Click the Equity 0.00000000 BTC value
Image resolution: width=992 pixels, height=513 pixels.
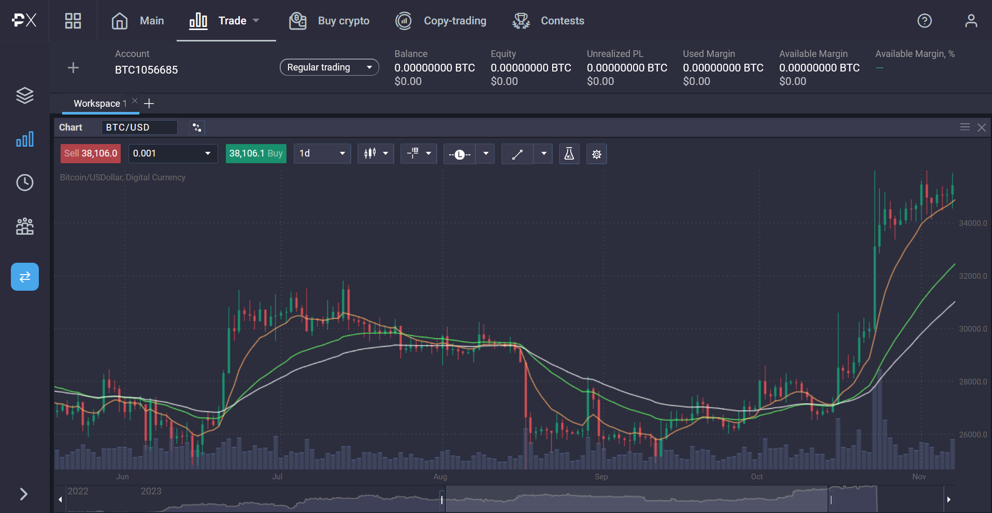point(531,68)
